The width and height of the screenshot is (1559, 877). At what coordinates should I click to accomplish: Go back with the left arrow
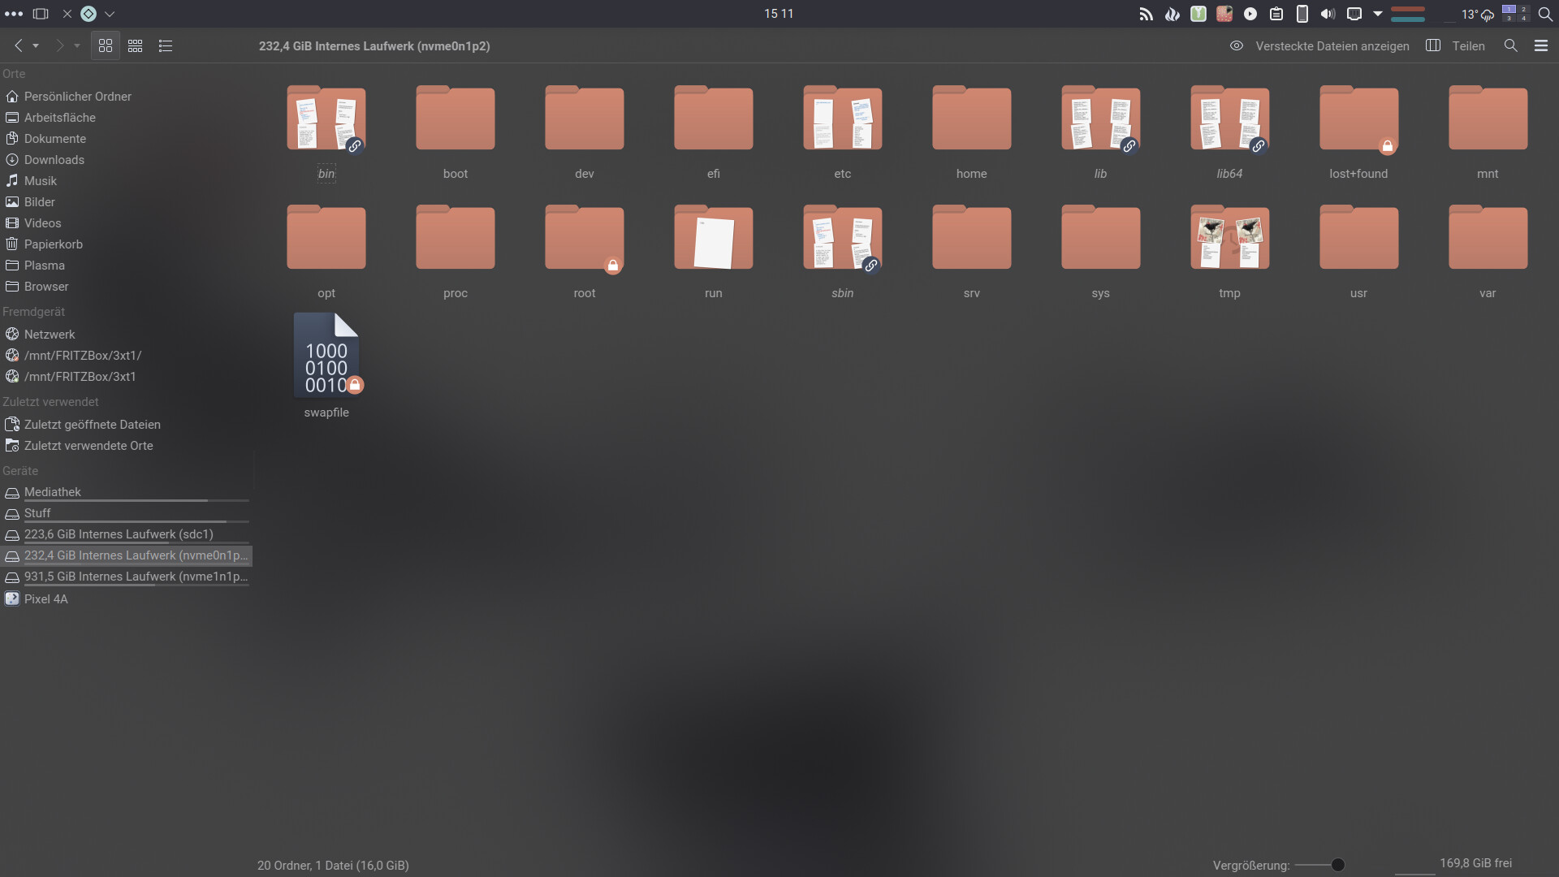[x=18, y=46]
